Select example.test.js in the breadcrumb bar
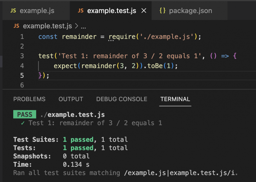This screenshot has width=256, height=182. pyautogui.click(x=47, y=26)
